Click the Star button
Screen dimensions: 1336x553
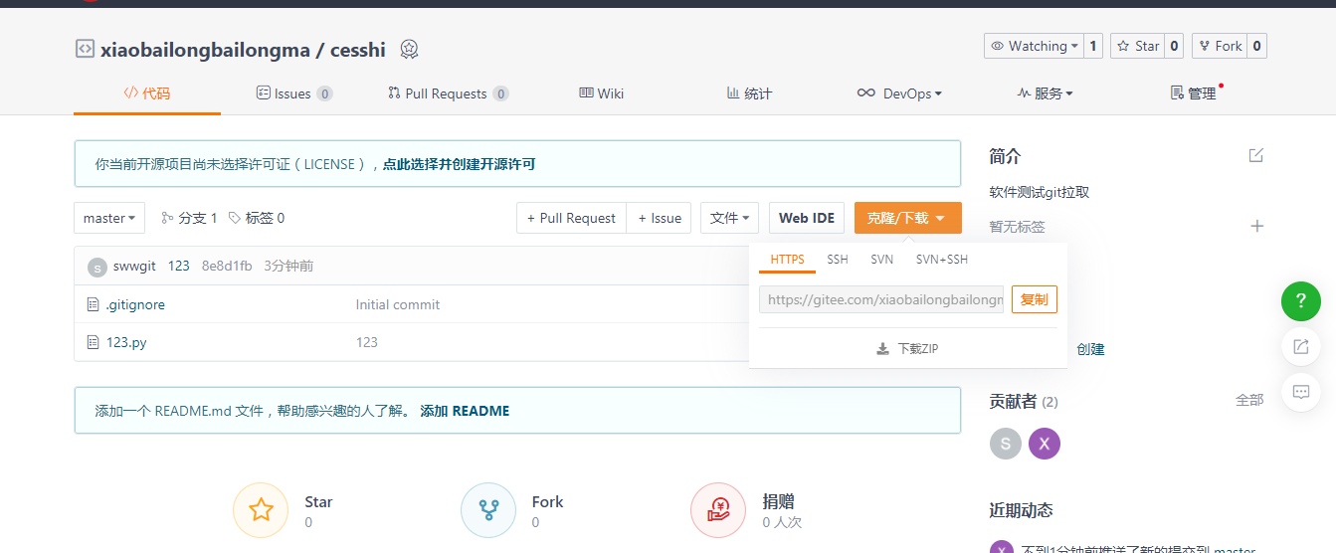(x=1137, y=46)
